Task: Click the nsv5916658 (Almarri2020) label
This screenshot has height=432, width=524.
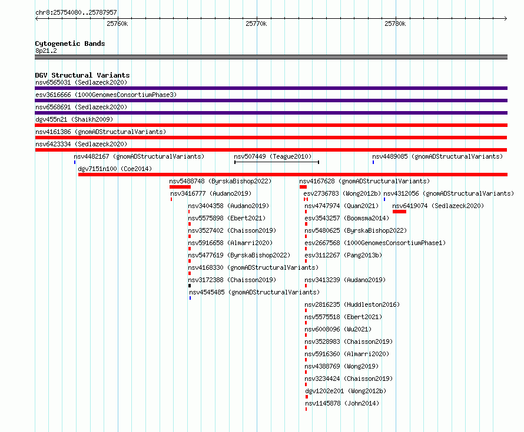Action: tap(230, 243)
